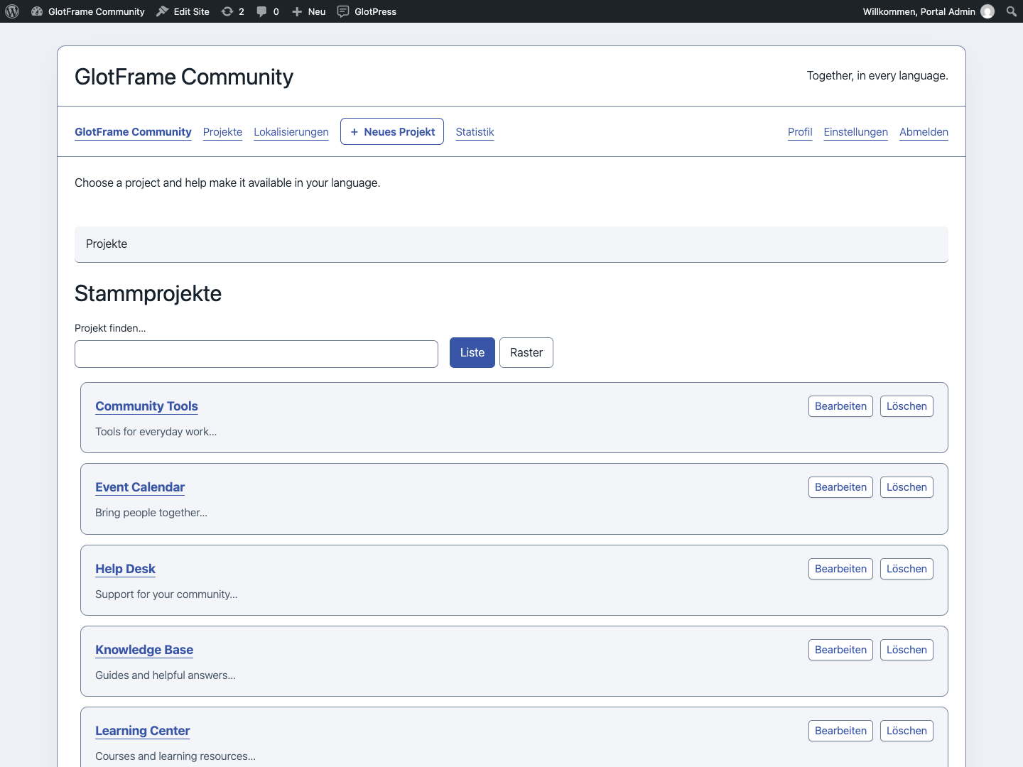Open the comments bubble icon
Viewport: 1023px width, 767px height.
268,11
